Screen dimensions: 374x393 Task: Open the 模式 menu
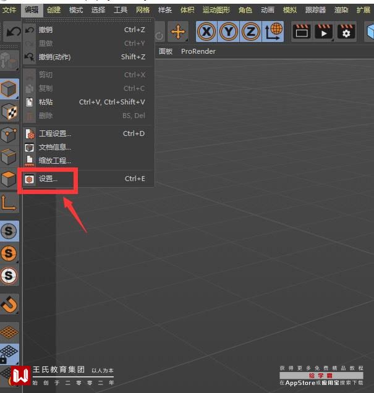76,10
